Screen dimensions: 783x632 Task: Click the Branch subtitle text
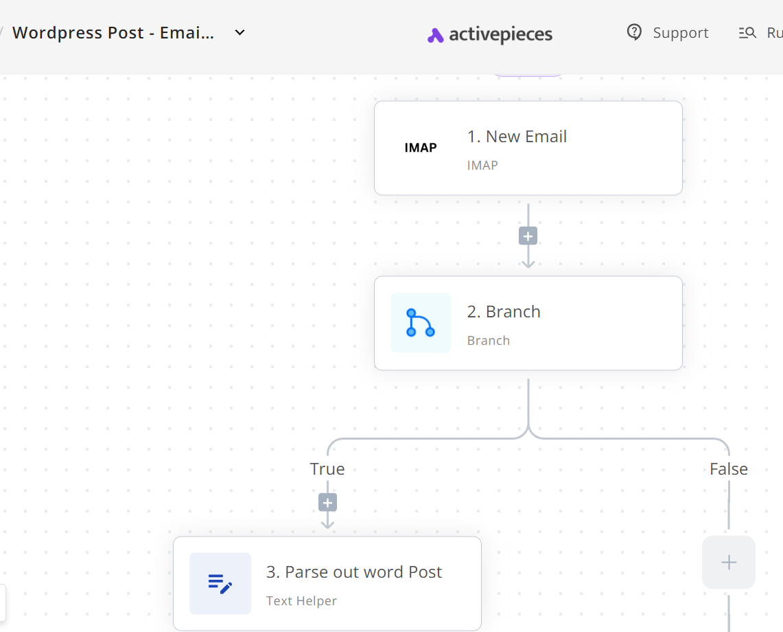click(489, 341)
